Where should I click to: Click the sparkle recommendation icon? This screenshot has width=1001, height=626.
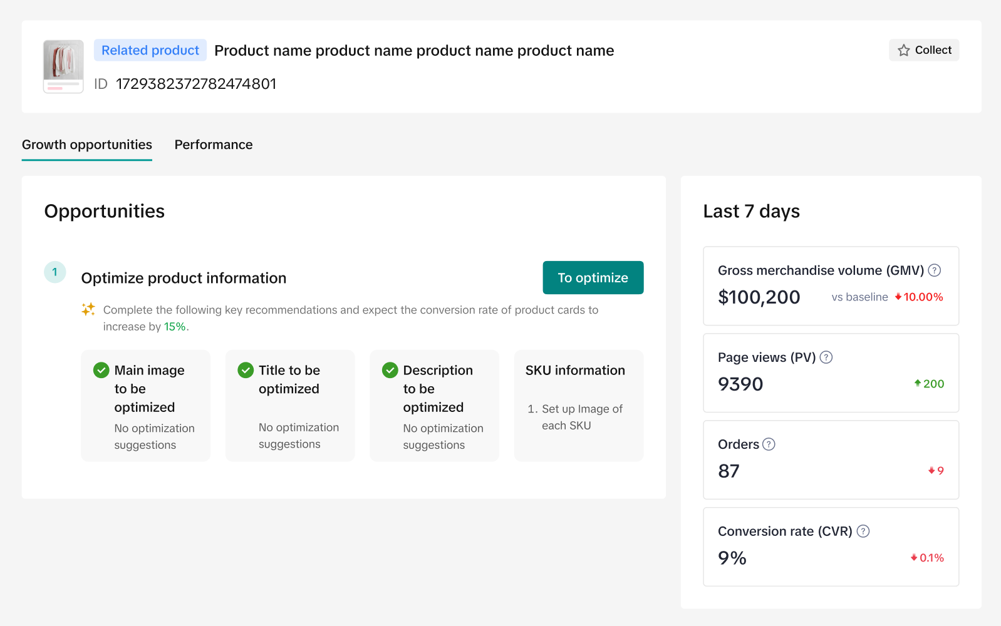point(88,309)
